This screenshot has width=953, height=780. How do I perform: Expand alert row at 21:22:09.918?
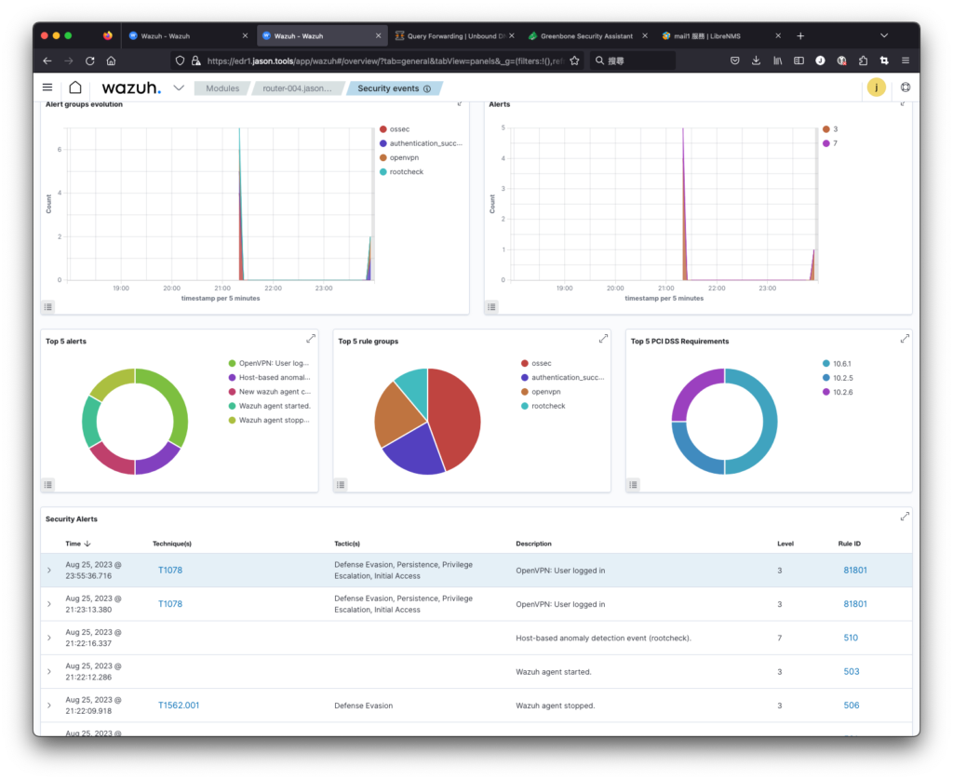coord(49,706)
